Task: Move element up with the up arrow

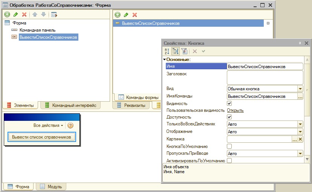Action: tap(35, 15)
